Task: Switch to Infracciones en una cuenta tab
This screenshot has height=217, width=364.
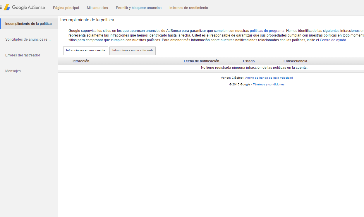Action: (85, 50)
